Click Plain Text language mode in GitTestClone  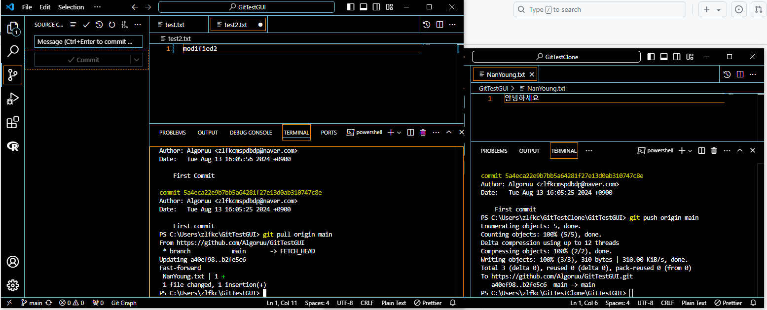pyautogui.click(x=694, y=303)
